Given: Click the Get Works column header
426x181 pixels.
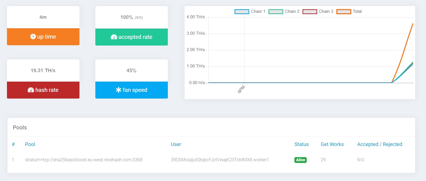Looking at the screenshot, I should click(x=332, y=144).
